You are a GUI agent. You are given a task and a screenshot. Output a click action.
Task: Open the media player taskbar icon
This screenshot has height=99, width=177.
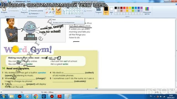[27, 97]
